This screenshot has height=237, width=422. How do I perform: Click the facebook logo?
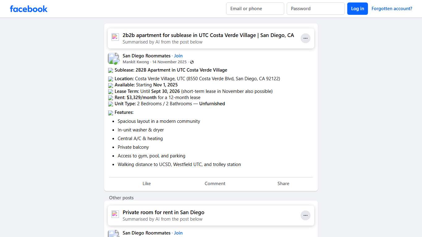[28, 9]
